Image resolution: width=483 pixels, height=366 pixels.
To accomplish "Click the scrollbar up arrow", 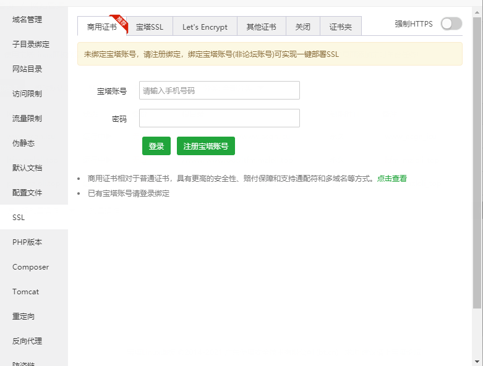I will coord(477,12).
